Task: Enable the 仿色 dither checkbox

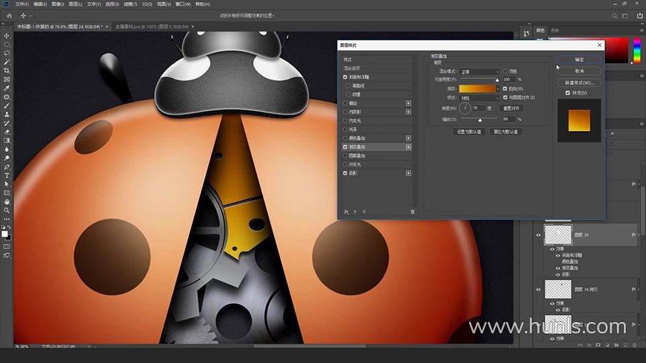Action: coord(506,71)
